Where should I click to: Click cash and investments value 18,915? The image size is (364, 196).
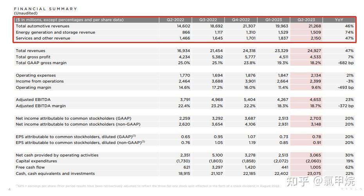click(x=184, y=173)
